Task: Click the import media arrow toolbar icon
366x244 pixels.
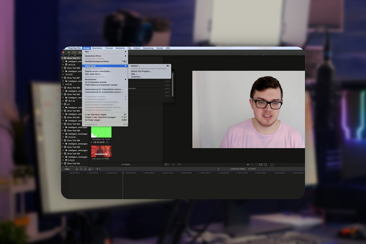Action: [x=74, y=52]
